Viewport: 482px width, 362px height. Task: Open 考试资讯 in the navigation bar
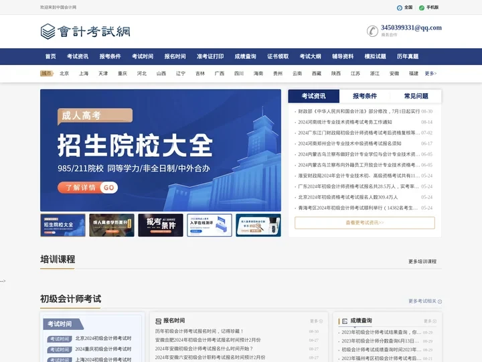pos(78,56)
